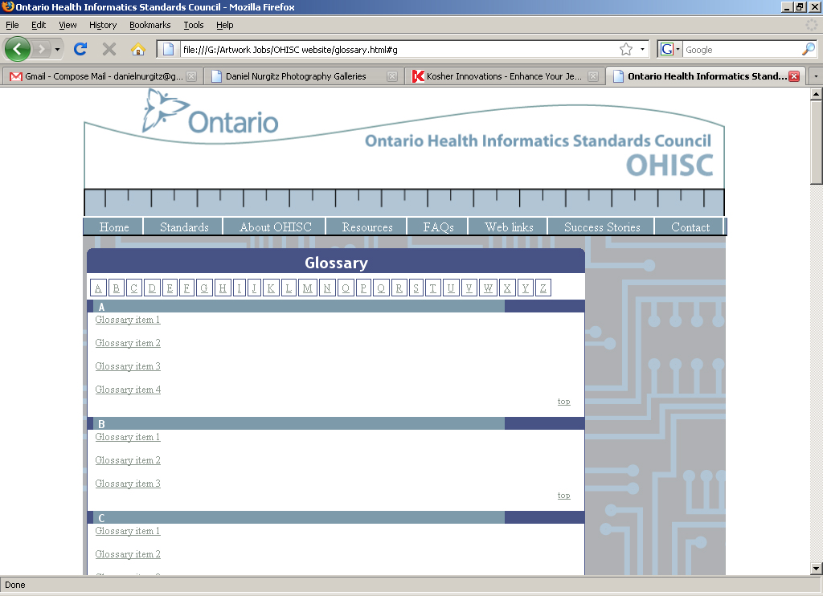Click the page icon in the address bar
The image size is (823, 596).
(169, 49)
